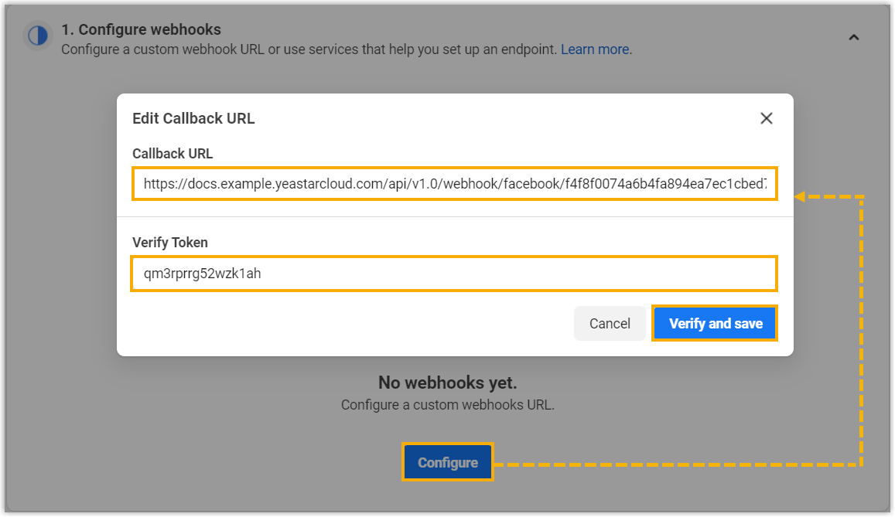Click the orange arrowhead pointing at Callback URL
This screenshot has width=895, height=517.
tap(801, 196)
